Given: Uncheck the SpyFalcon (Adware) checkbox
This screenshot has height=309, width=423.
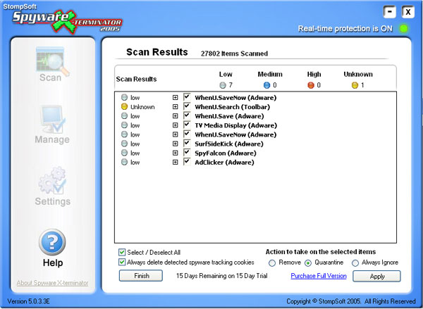Looking at the screenshot, I should (x=187, y=152).
